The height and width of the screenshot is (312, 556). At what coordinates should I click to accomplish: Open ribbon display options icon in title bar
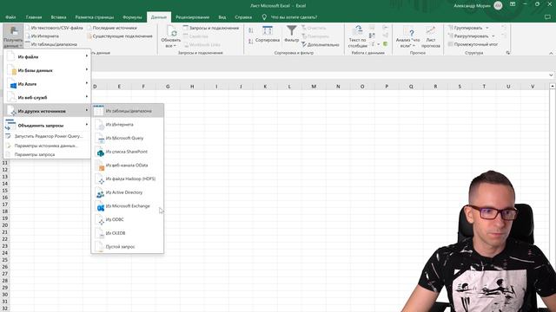pyautogui.click(x=513, y=4)
